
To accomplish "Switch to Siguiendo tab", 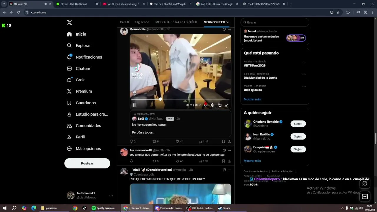I will click(142, 22).
